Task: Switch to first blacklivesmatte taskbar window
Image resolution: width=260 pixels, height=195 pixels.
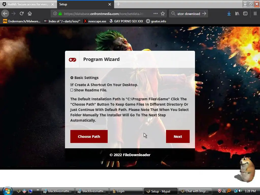Action: pos(58,191)
